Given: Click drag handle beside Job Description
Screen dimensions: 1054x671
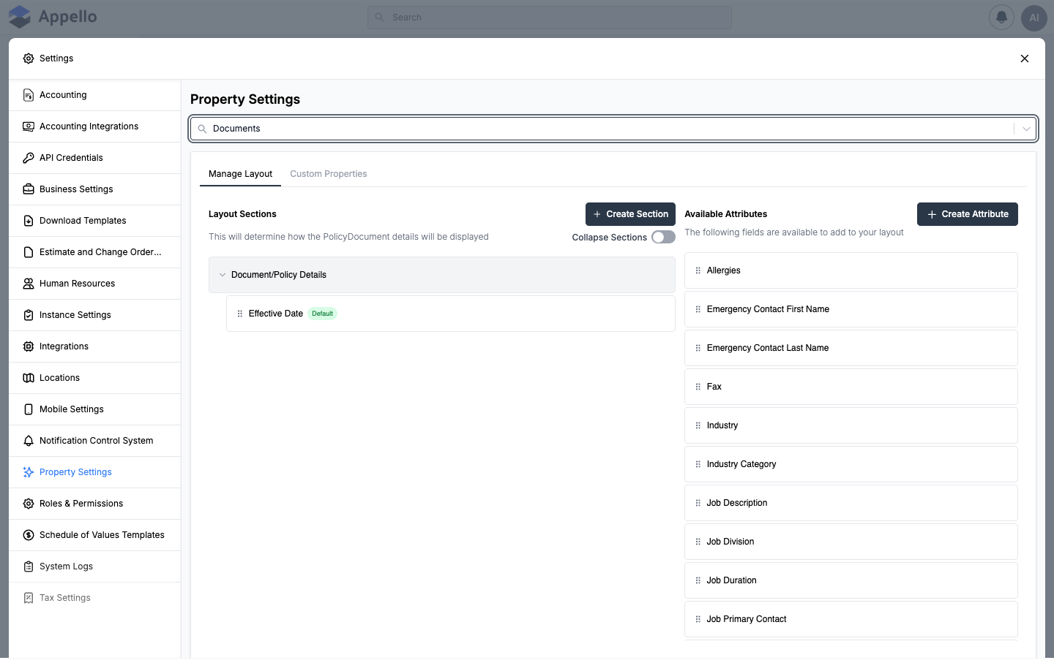Looking at the screenshot, I should (698, 503).
